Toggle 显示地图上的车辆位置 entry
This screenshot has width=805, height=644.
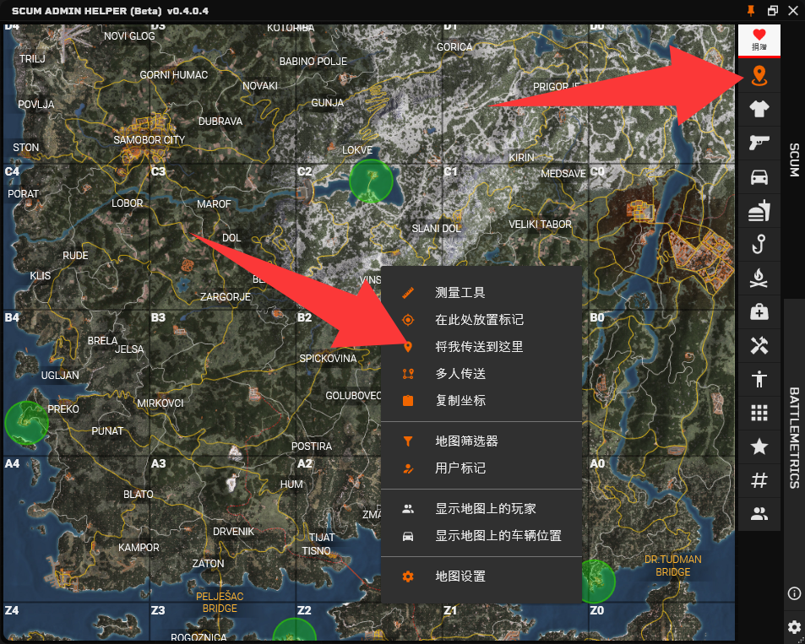[481, 536]
